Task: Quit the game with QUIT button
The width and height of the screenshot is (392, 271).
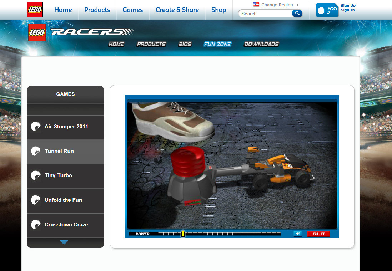Action: click(318, 234)
